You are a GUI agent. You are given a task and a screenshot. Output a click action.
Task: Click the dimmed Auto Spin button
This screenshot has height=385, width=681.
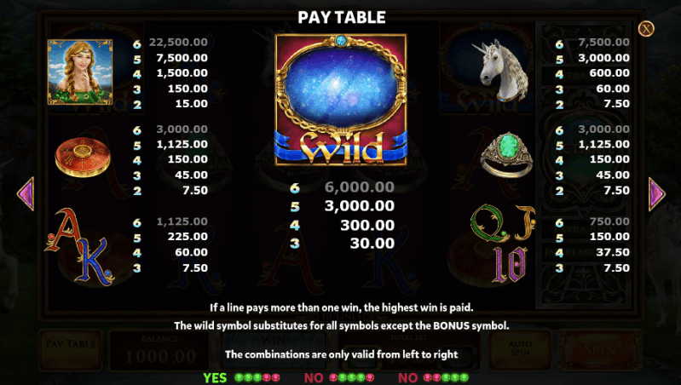click(520, 350)
